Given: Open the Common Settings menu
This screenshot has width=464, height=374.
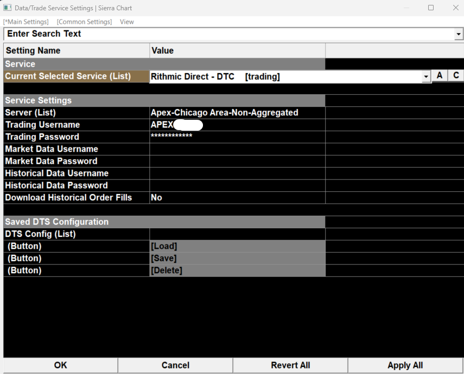Looking at the screenshot, I should point(84,22).
